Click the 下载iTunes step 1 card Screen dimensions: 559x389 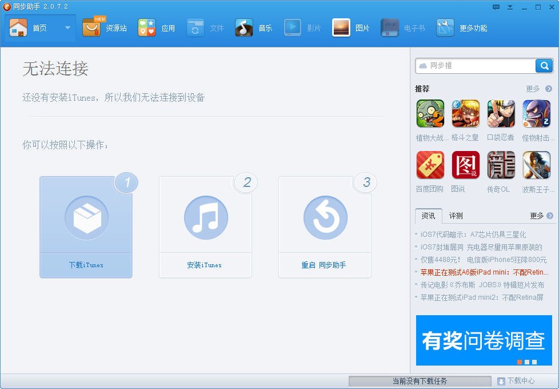click(86, 227)
